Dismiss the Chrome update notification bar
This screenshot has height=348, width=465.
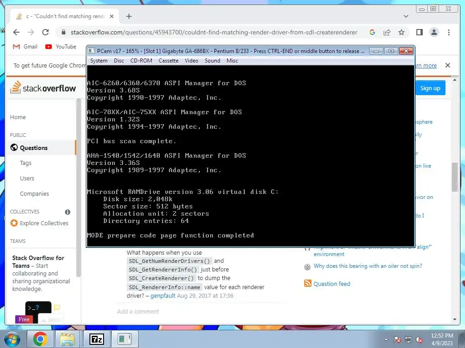tap(447, 65)
